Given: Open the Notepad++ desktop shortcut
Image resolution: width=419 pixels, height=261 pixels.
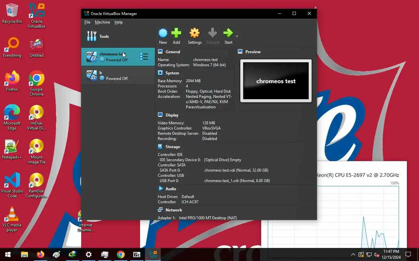Looking at the screenshot, I should (x=12, y=149).
